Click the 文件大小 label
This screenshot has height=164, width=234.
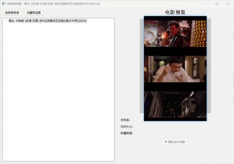[x=126, y=127]
